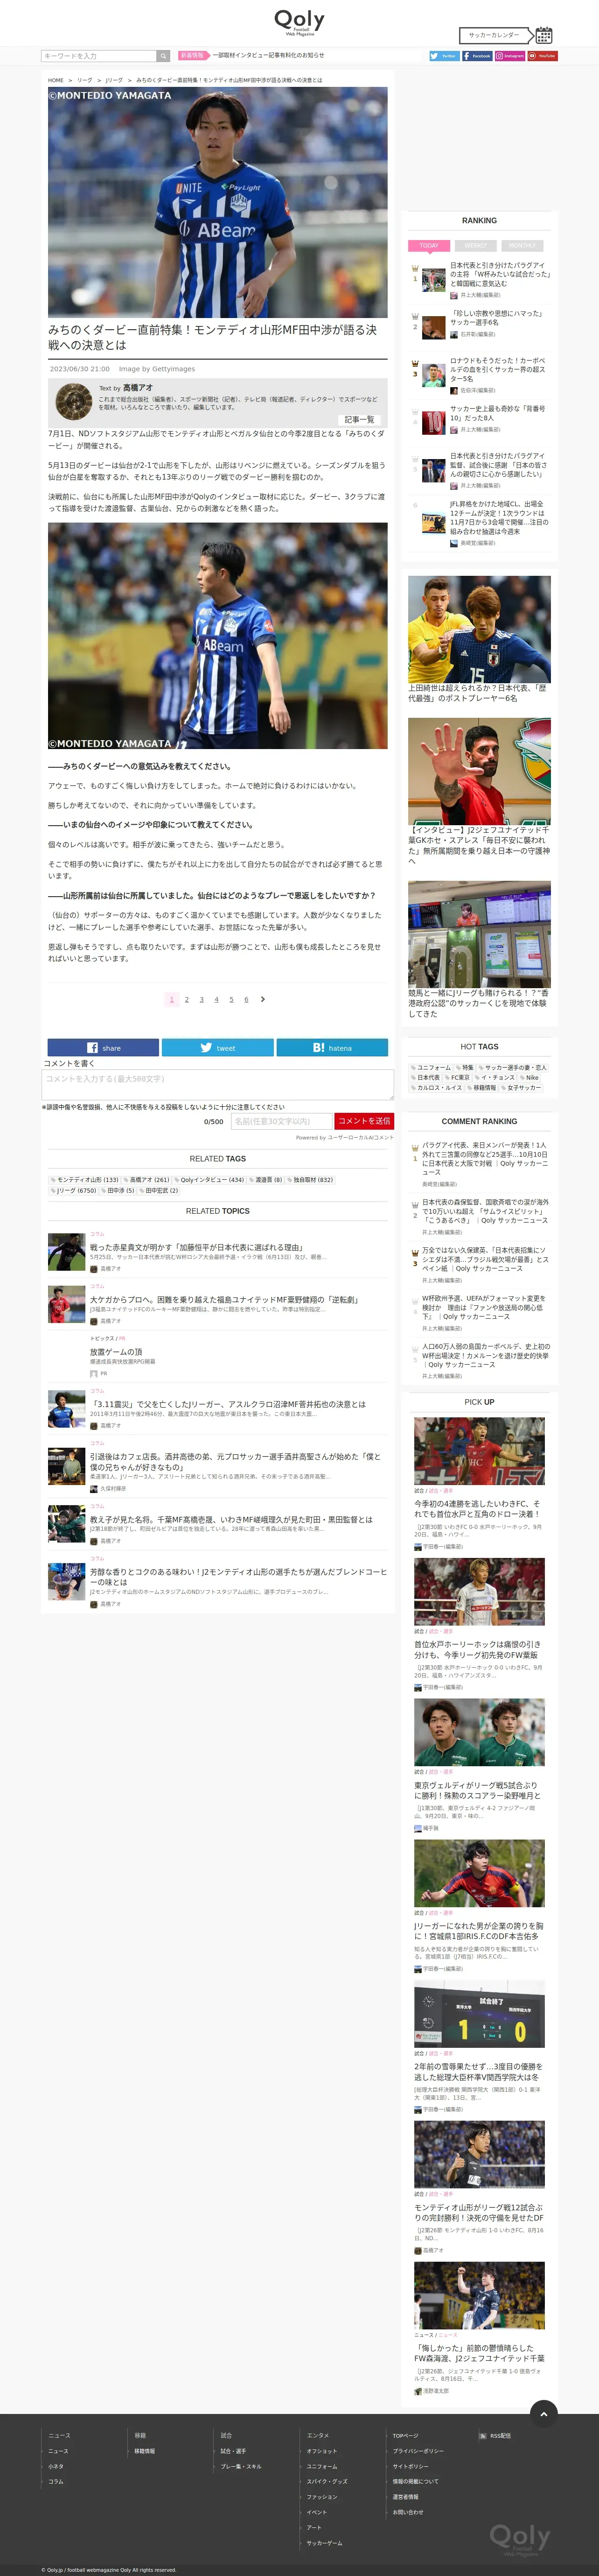The height and width of the screenshot is (2576, 599).
Task: Open the ユーザーローカルAIコメント link
Action: 361,1137
